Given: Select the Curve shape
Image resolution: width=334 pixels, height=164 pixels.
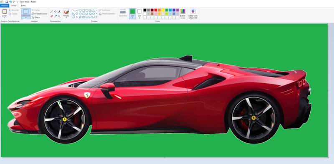Looking at the screenshot, I should 77,10.
